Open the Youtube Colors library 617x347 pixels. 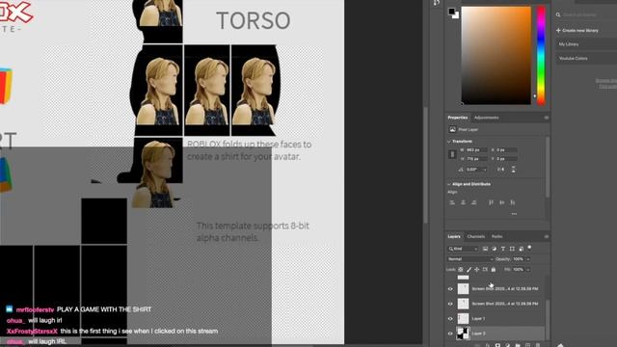586,58
